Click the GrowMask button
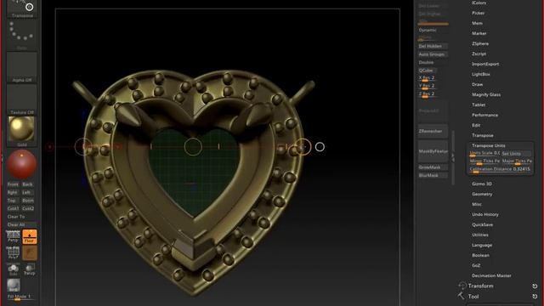Viewport: 544px width, 306px height. pos(433,167)
